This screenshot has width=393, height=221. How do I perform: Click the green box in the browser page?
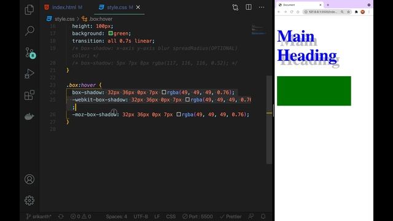point(314,91)
